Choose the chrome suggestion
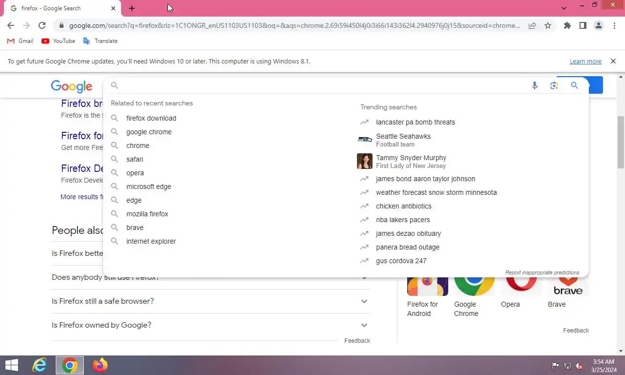 (138, 146)
